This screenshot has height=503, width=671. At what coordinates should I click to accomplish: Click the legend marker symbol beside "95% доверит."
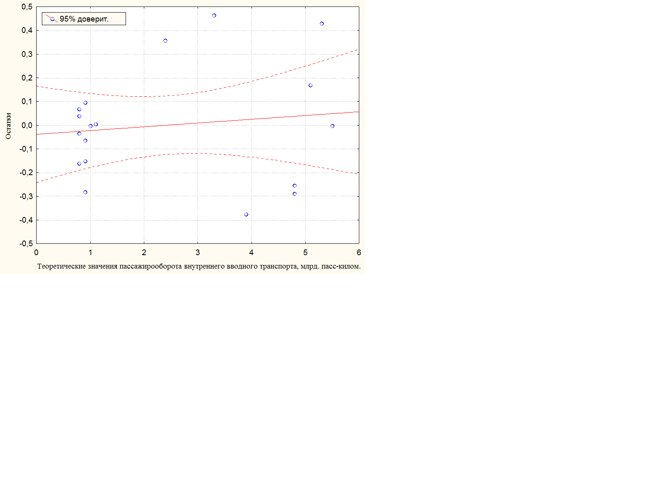(52, 19)
